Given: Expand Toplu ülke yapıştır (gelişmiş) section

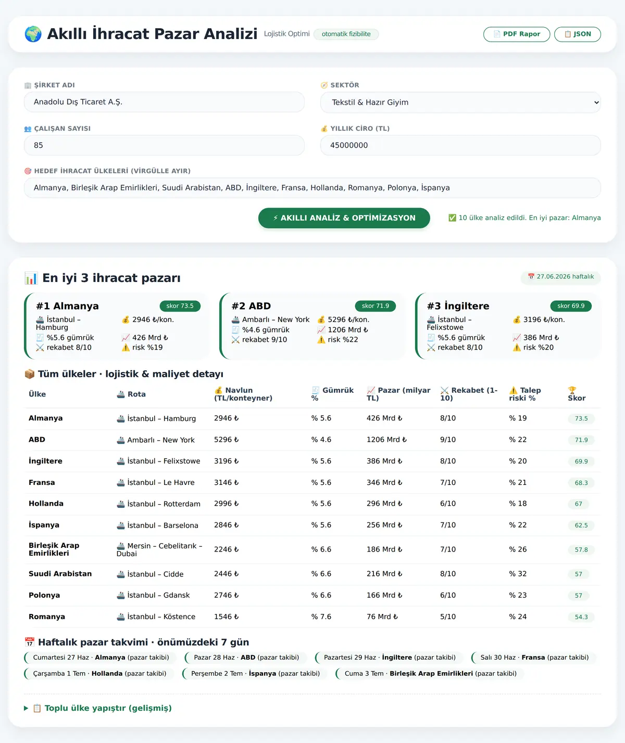Looking at the screenshot, I should [98, 708].
